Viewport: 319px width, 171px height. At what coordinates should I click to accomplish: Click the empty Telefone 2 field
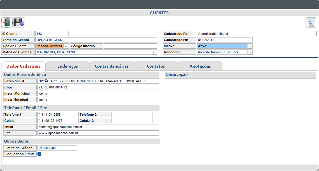click(133, 114)
